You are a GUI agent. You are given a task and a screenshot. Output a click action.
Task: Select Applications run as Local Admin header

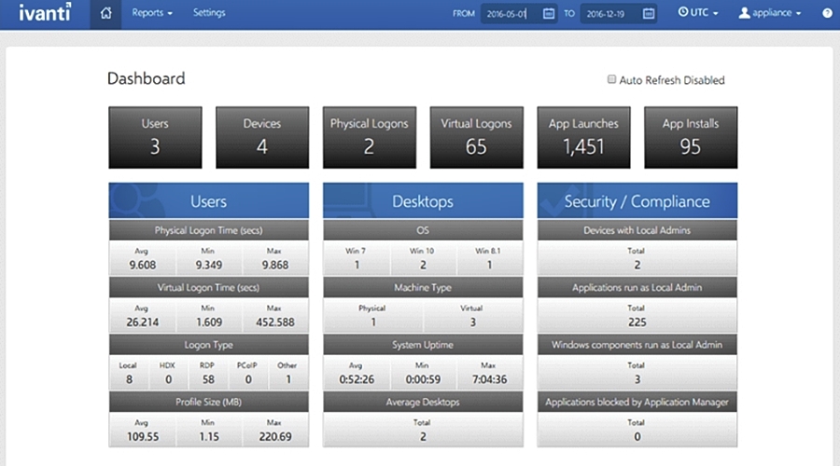pos(637,287)
